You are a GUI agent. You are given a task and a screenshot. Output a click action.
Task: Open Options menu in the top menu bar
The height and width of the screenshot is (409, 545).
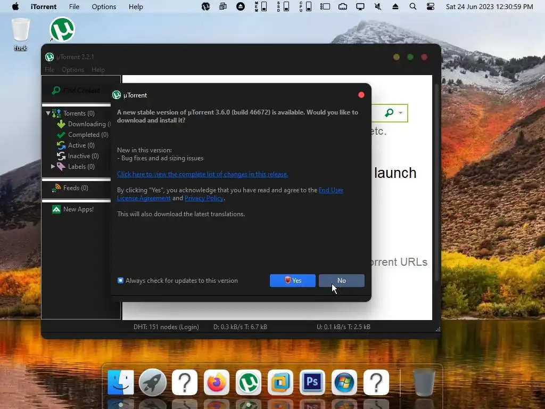[104, 6]
